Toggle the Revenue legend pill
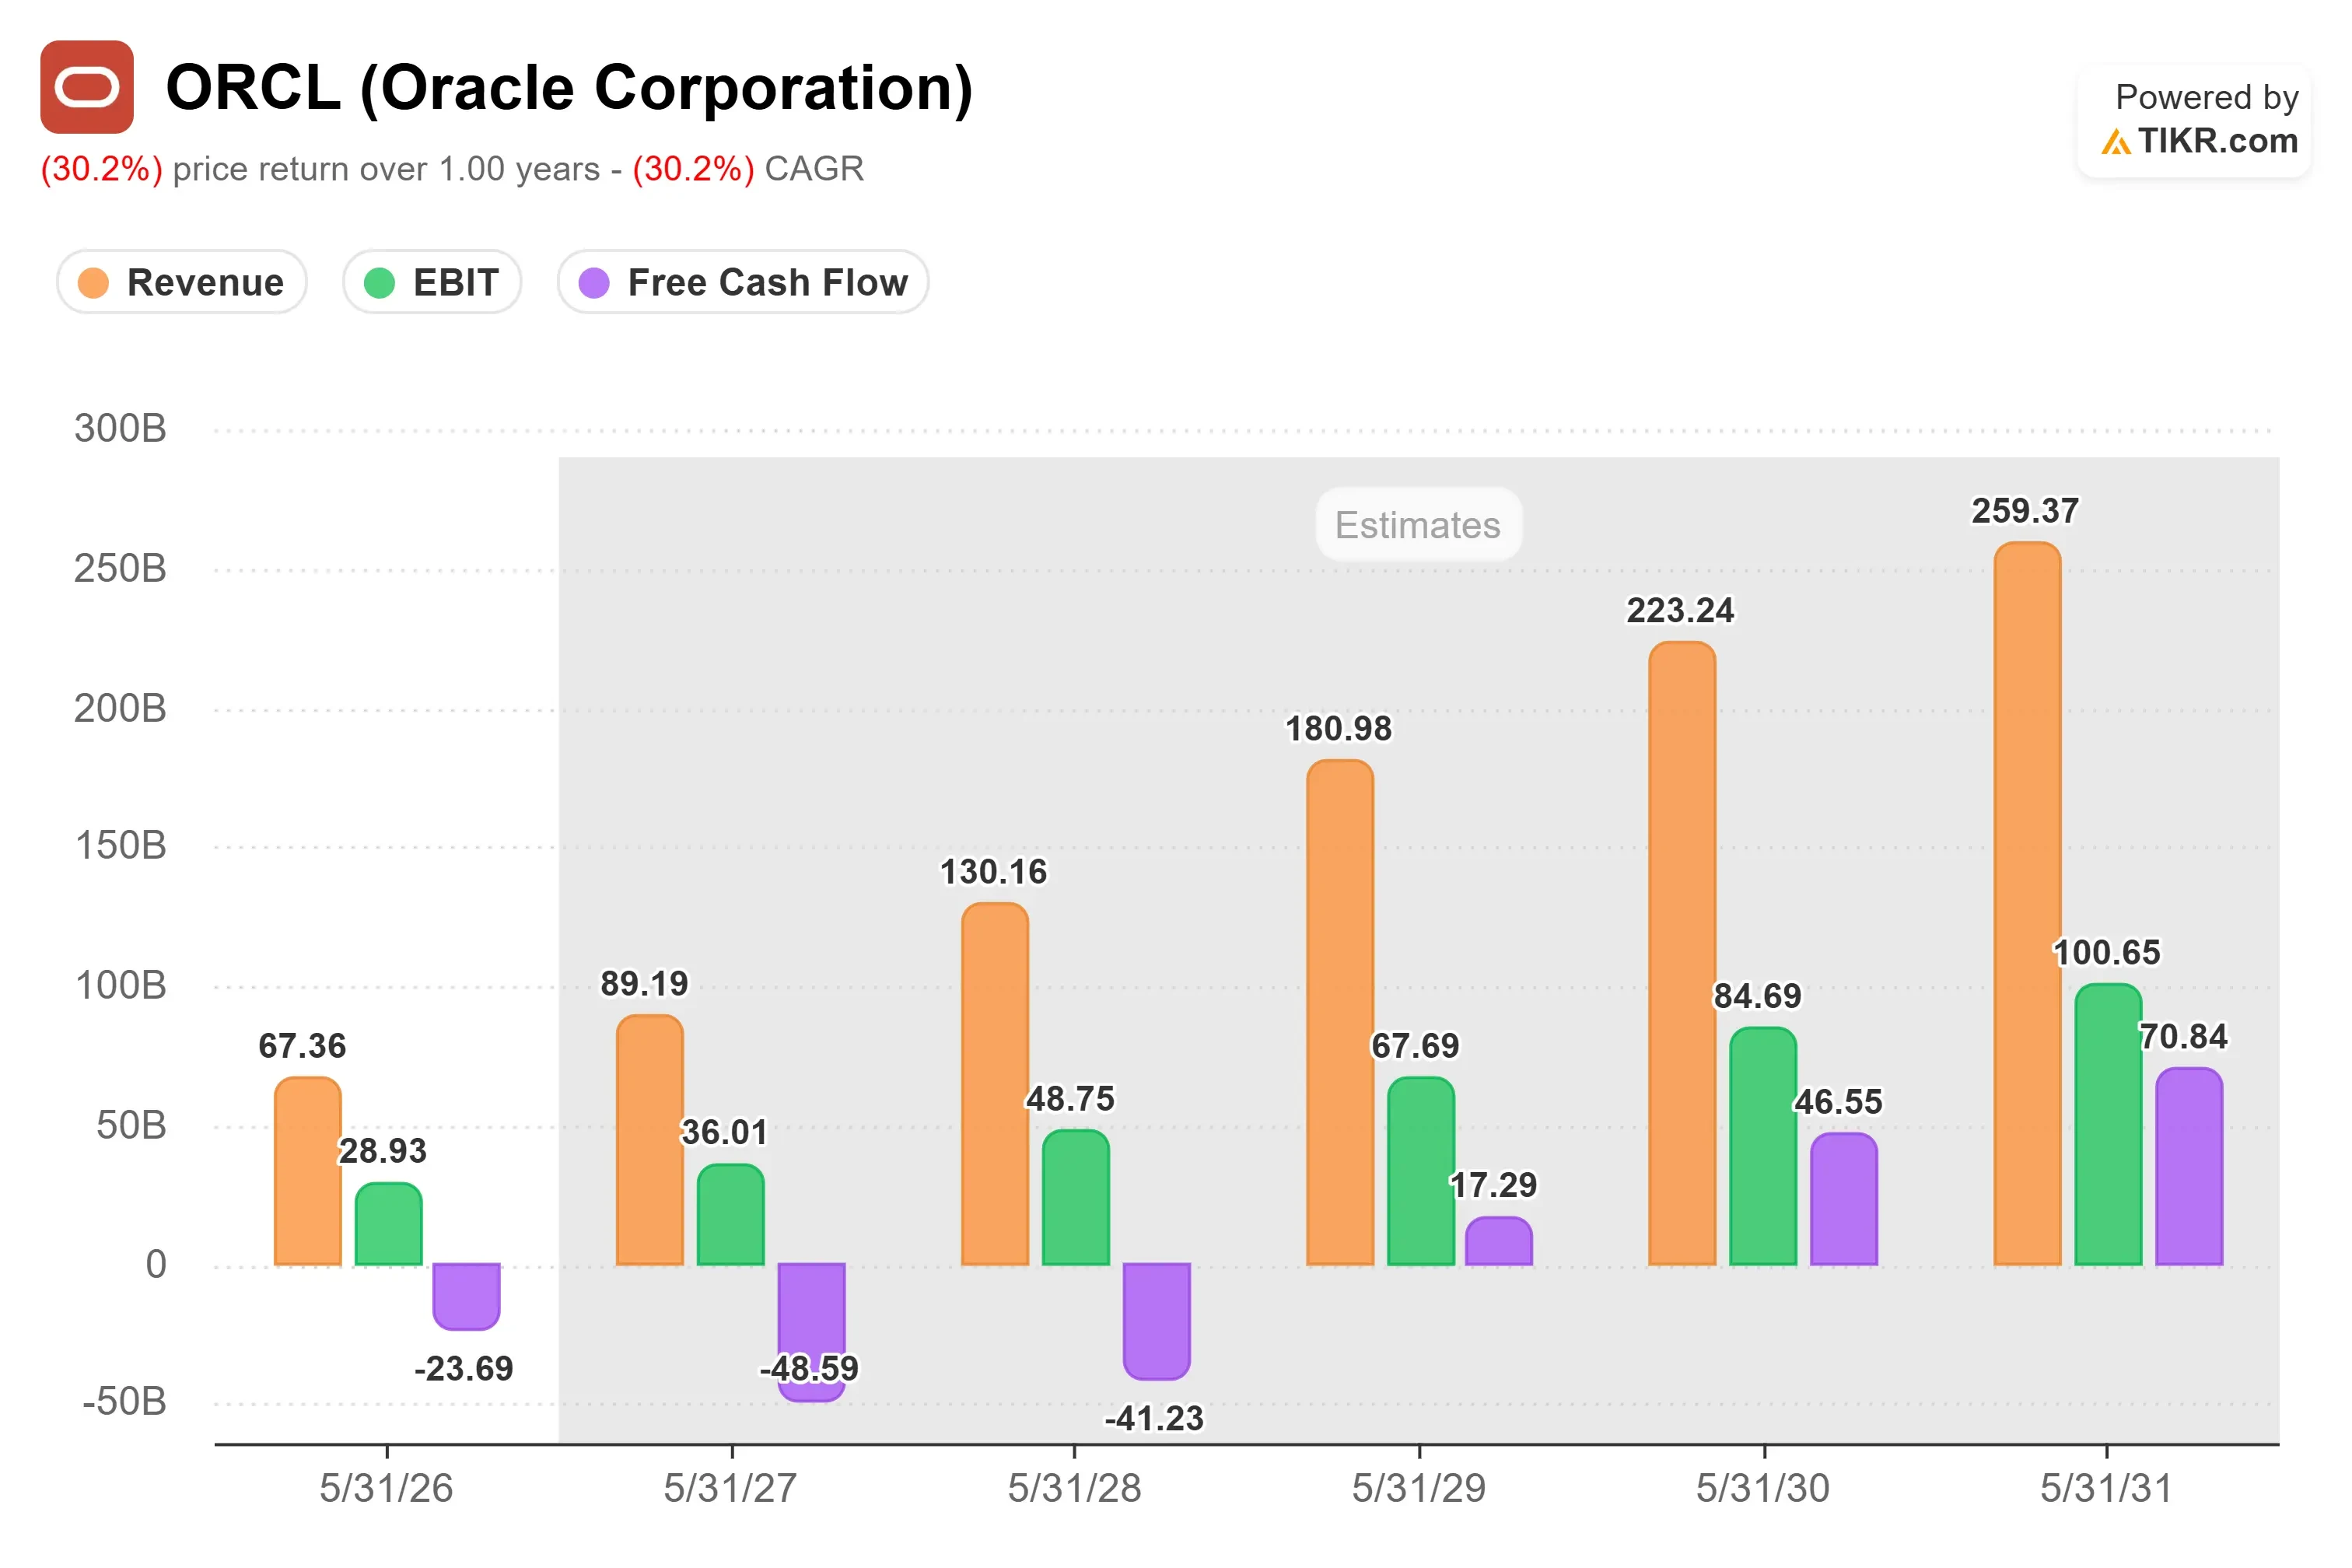The width and height of the screenshot is (2352, 1568). pyautogui.click(x=182, y=282)
